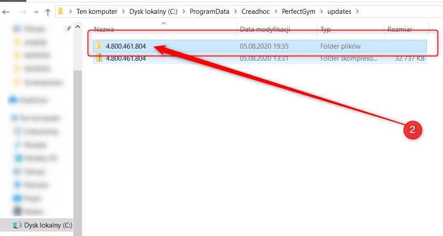Click the Back navigation arrow
The image size is (443, 236).
tap(6, 12)
